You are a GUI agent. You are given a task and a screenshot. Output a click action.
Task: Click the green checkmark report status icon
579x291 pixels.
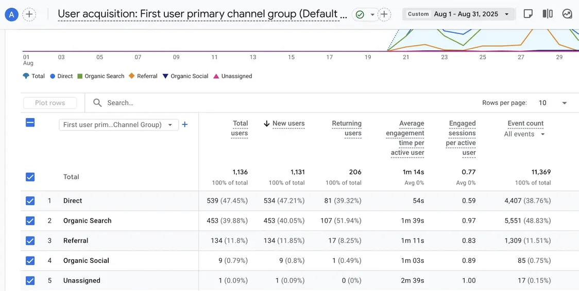pyautogui.click(x=360, y=14)
